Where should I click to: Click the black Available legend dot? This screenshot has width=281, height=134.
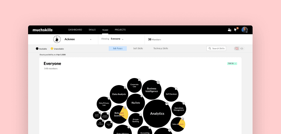coord(37,49)
